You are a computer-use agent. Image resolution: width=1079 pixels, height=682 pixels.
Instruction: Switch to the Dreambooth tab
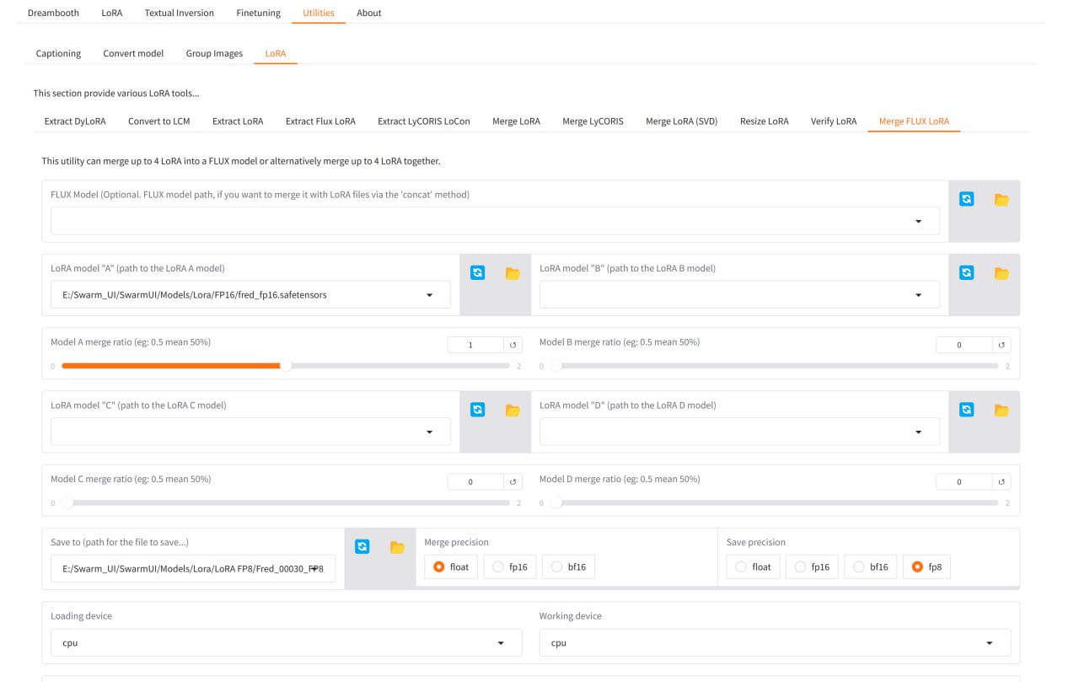(x=53, y=13)
